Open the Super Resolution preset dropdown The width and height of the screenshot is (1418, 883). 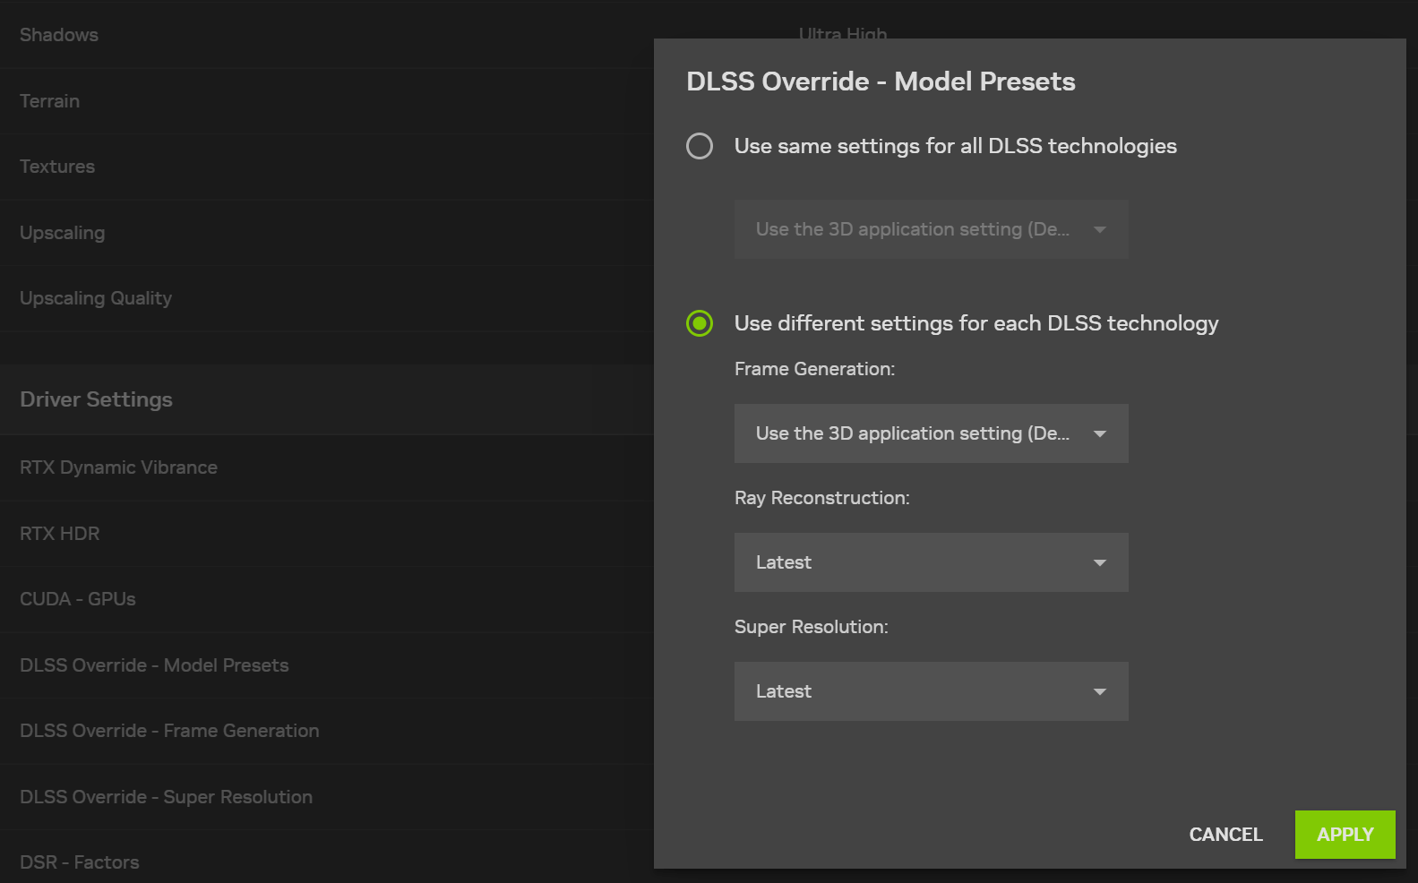[x=930, y=691]
